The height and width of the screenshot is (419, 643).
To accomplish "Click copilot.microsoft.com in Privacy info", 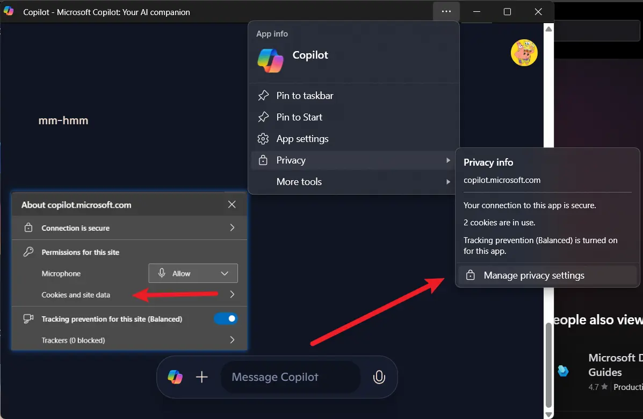I will [x=502, y=180].
